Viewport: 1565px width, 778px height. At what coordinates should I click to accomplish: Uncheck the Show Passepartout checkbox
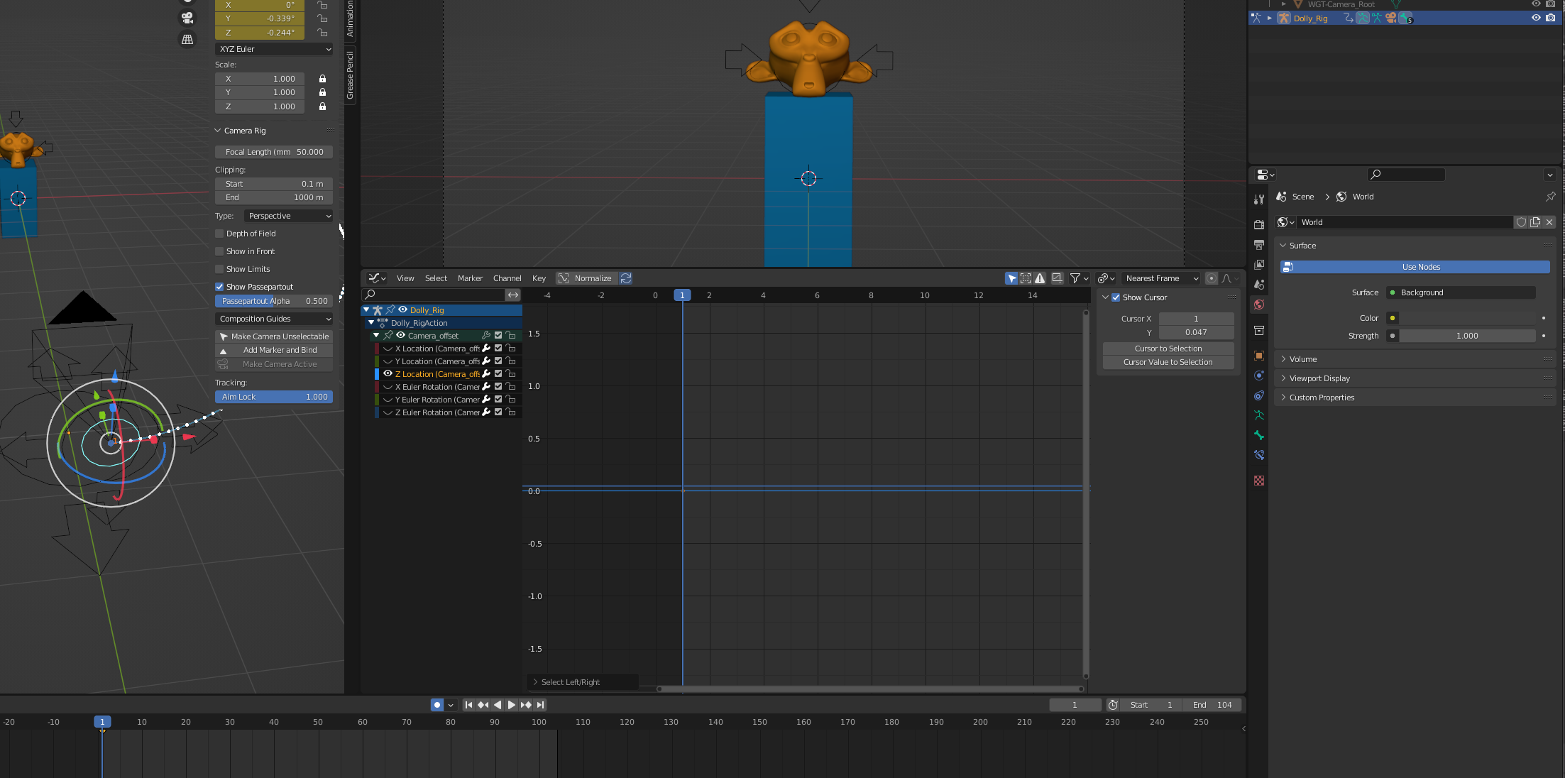(x=220, y=287)
